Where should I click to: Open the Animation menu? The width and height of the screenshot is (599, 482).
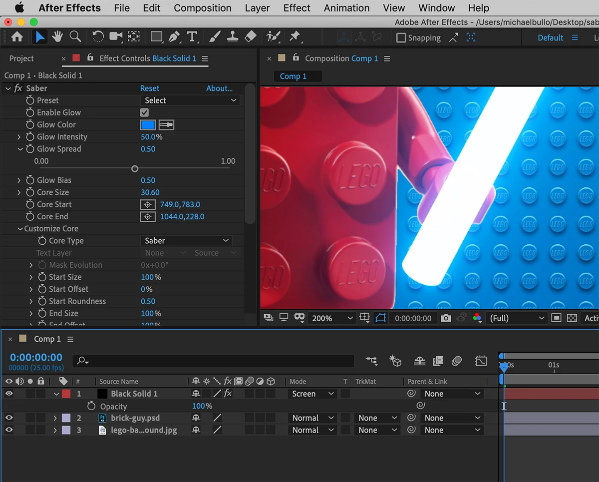tap(346, 8)
